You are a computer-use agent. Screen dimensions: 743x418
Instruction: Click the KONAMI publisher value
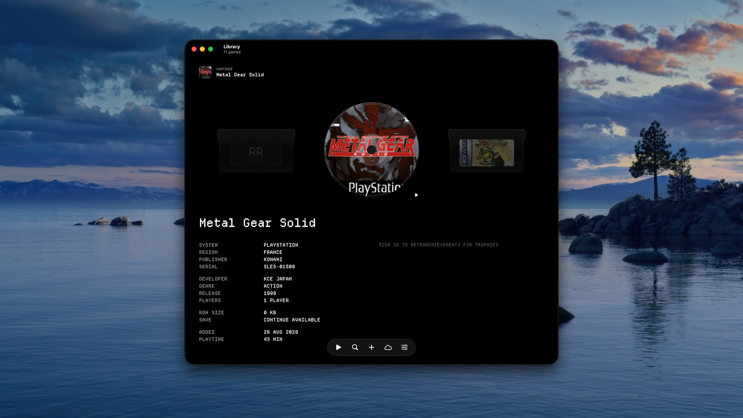click(273, 260)
